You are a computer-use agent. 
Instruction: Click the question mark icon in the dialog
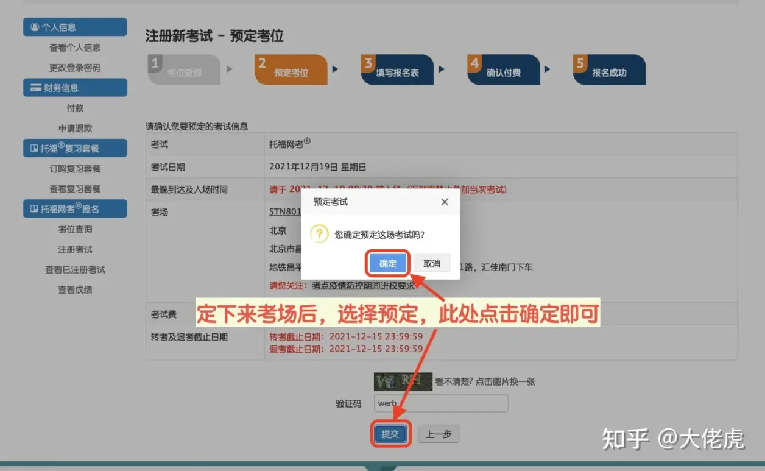click(x=320, y=233)
